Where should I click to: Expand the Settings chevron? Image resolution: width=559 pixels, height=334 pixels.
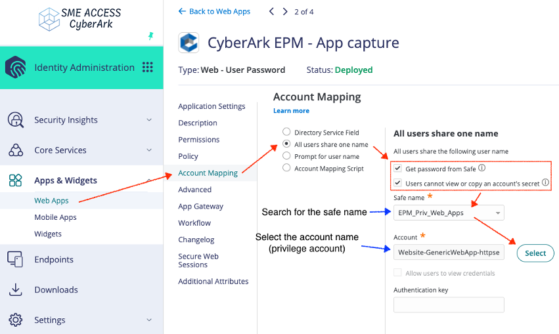[x=149, y=320]
